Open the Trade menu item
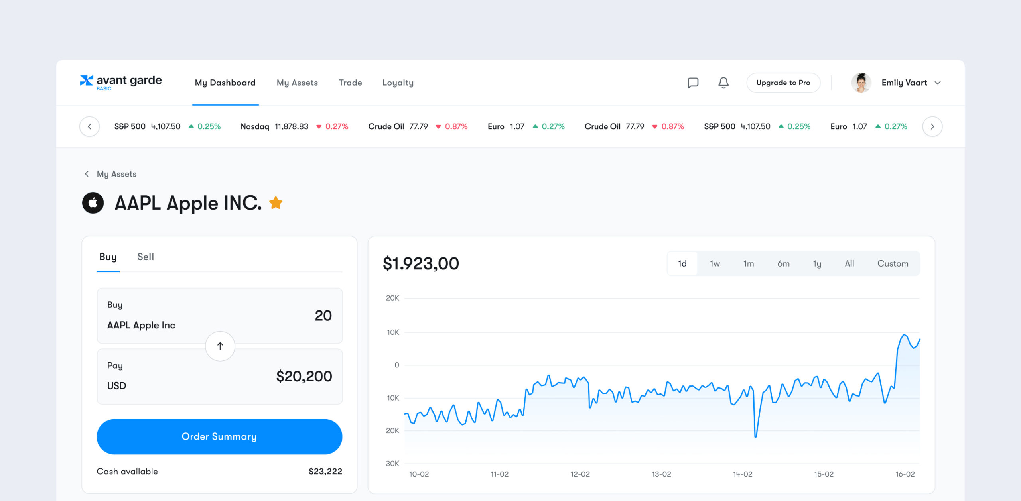Screen dimensions: 1021x501 (x=350, y=83)
